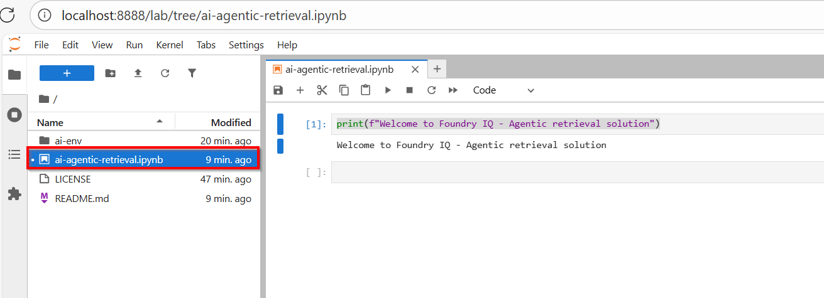Open the Kernel menu
824x298 pixels.
170,45
